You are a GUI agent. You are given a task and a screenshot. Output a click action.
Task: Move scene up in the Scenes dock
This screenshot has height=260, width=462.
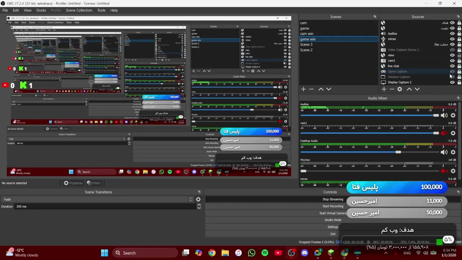click(321, 89)
